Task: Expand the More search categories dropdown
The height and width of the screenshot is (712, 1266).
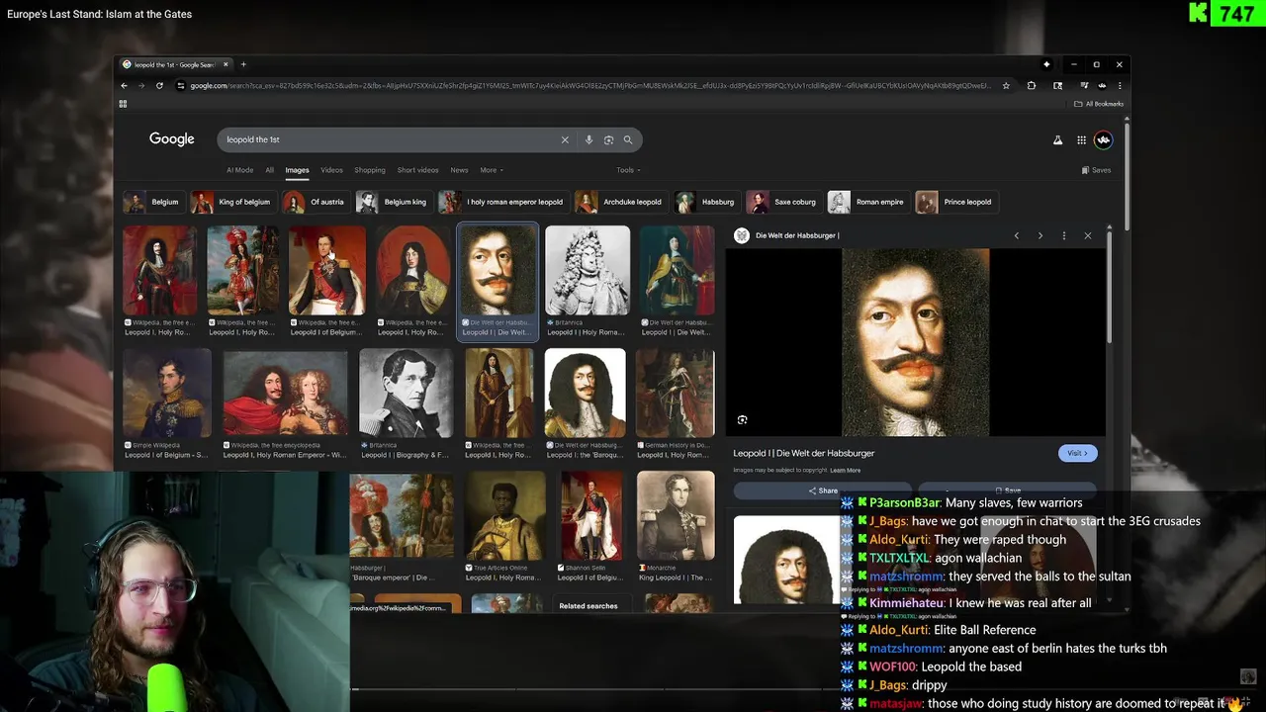Action: click(x=492, y=170)
